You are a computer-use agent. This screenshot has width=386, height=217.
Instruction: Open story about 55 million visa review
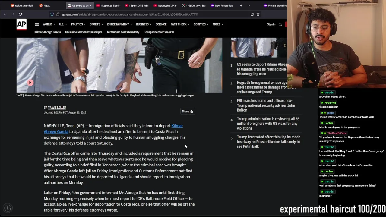click(268, 124)
